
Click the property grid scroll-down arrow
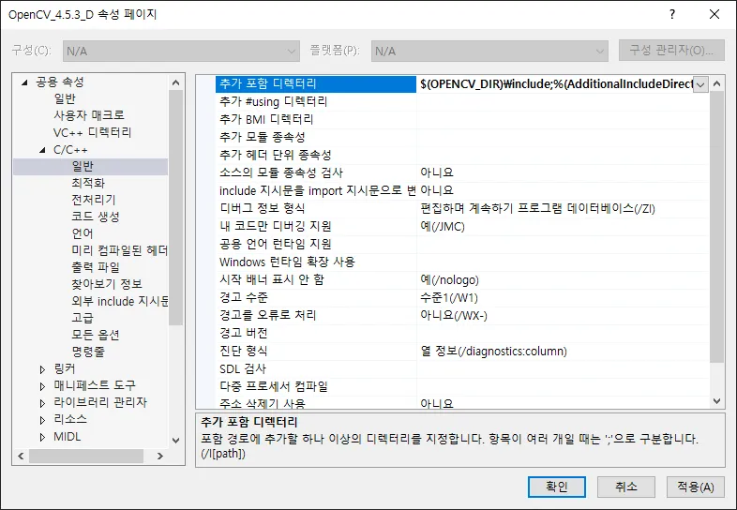[716, 401]
